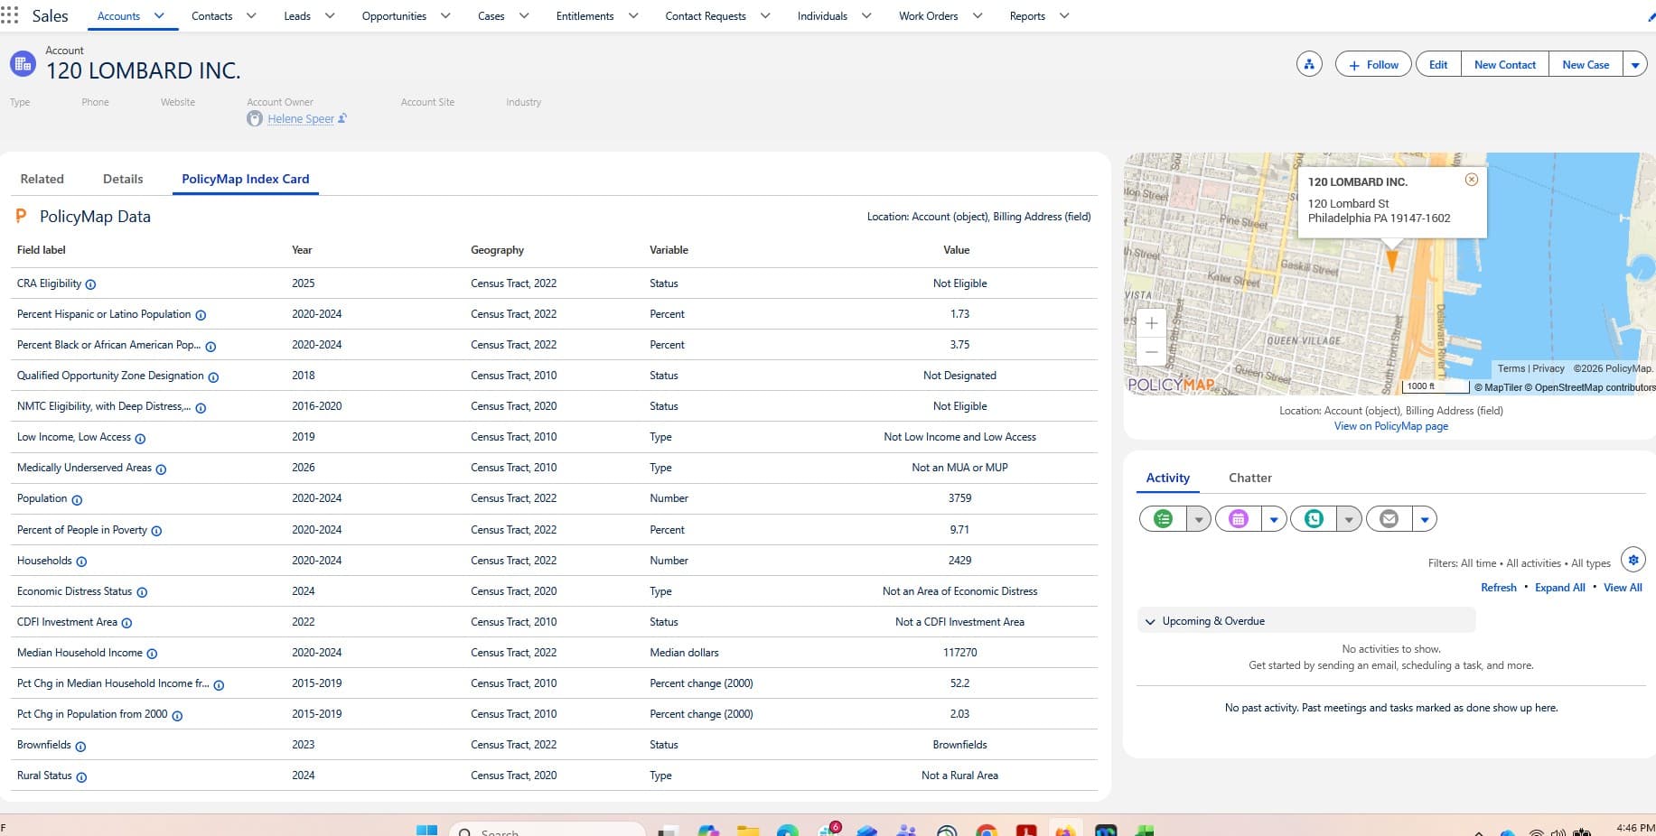
Task: Open the Opportunities tab dropdown chevron
Action: (x=445, y=15)
